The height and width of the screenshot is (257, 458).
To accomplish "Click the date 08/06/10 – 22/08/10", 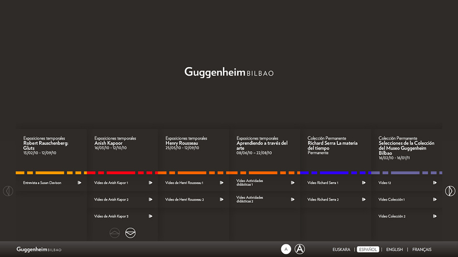I will 254,153.
